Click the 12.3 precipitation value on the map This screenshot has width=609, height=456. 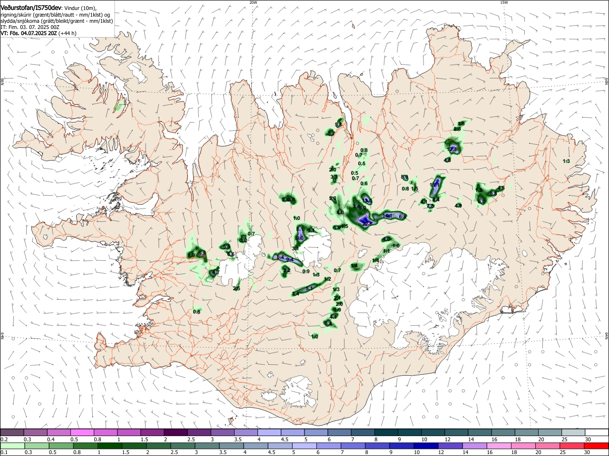[x=452, y=149]
